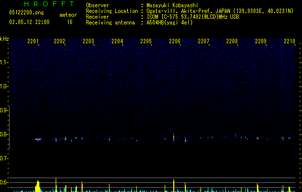This screenshot has height=192, width=302.
Task: Click the Observer label
Action: click(x=97, y=5)
